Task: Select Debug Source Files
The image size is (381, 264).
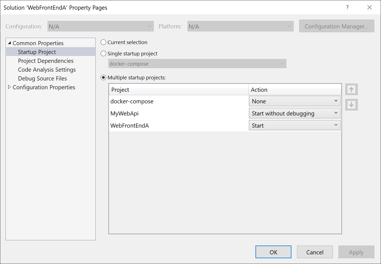Action: [42, 78]
